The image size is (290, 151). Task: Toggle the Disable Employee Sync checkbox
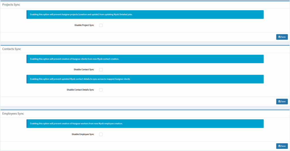pyautogui.click(x=101, y=134)
